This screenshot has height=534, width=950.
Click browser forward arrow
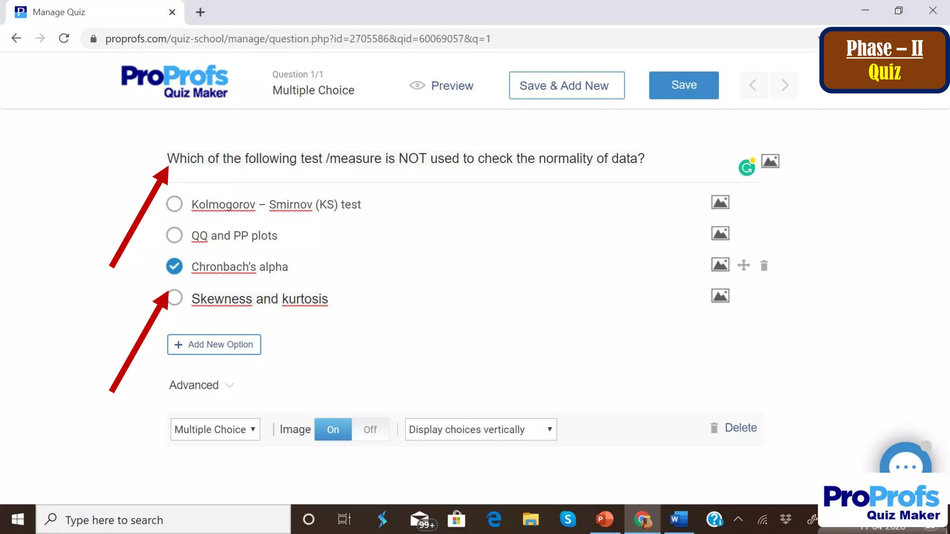click(40, 38)
